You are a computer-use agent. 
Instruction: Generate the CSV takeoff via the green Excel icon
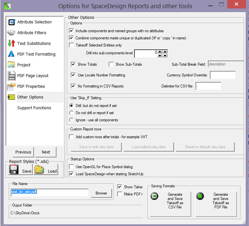[x=154, y=196]
